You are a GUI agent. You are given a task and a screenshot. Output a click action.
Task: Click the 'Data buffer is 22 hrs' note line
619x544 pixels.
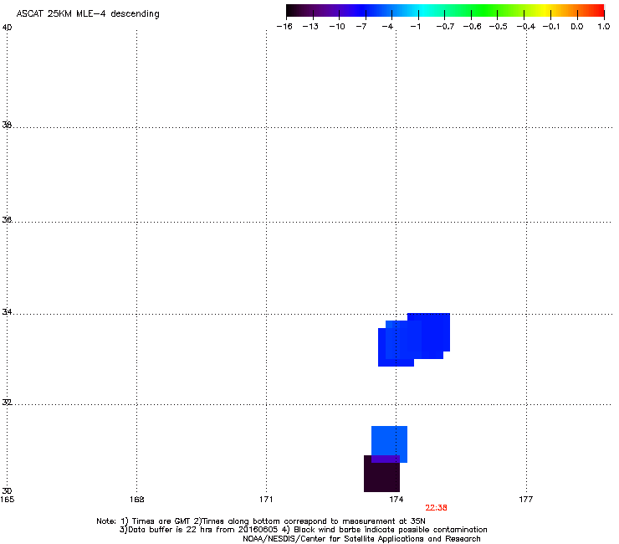[303, 530]
